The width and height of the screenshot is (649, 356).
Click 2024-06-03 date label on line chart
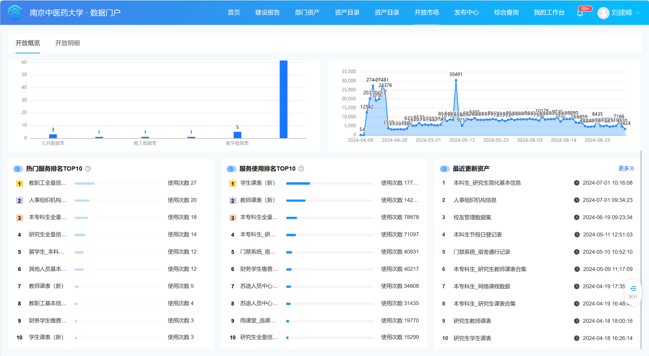(x=530, y=140)
